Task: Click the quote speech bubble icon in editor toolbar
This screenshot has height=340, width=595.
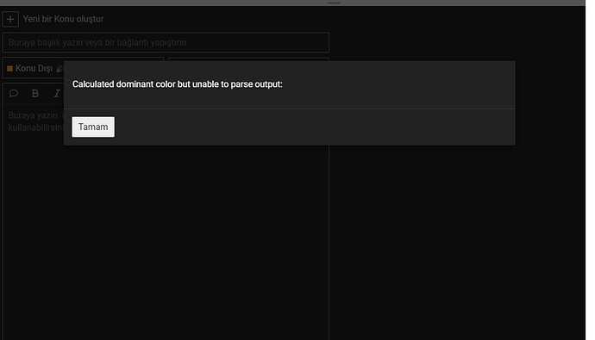Action: 14,93
